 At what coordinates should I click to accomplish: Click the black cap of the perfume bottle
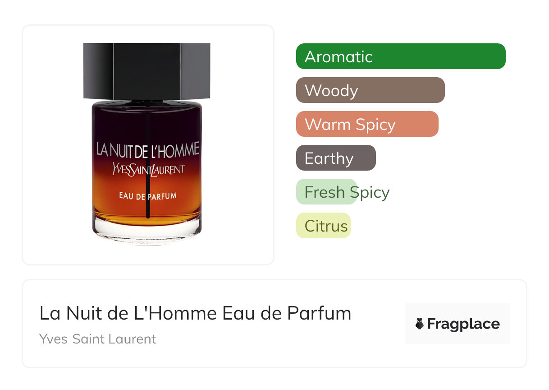point(147,71)
